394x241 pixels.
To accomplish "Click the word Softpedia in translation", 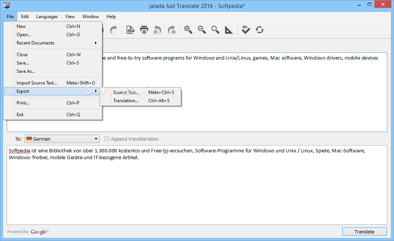I will point(19,150).
